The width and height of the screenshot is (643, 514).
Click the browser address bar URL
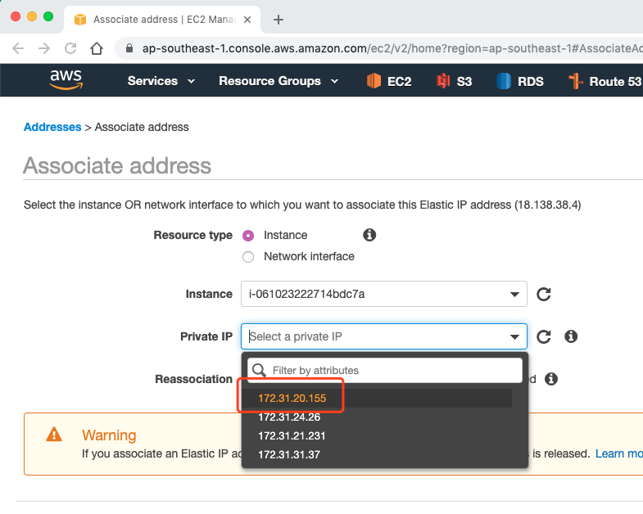coord(392,48)
